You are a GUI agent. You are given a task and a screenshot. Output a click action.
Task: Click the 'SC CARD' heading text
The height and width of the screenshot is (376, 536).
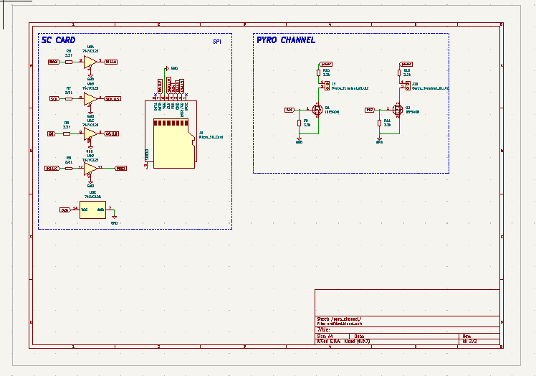point(58,39)
